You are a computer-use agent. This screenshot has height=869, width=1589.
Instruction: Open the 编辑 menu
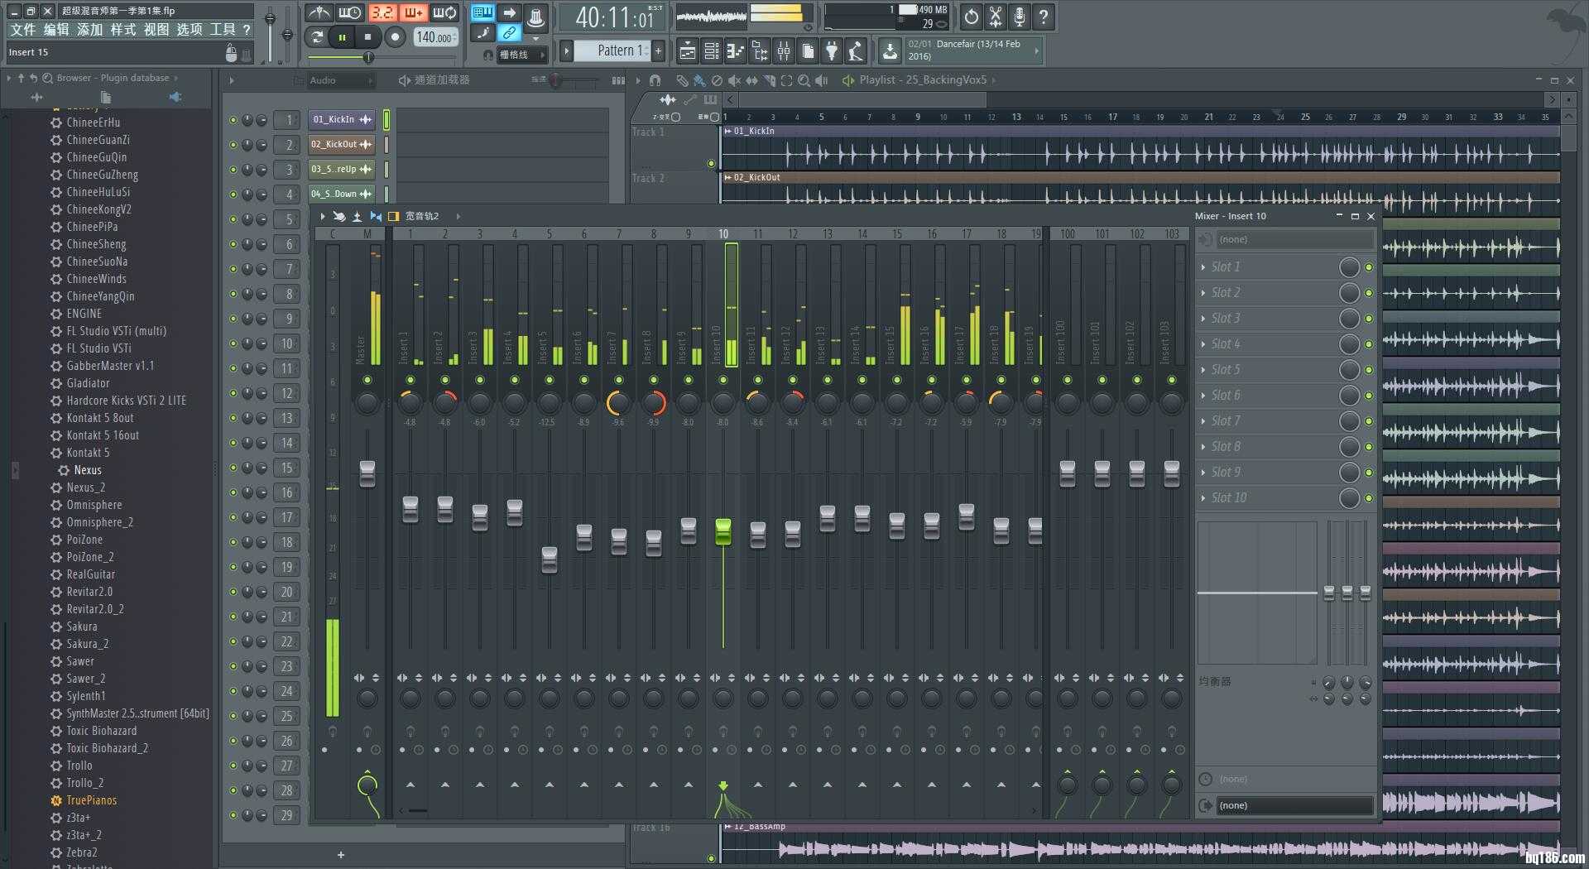tap(56, 30)
